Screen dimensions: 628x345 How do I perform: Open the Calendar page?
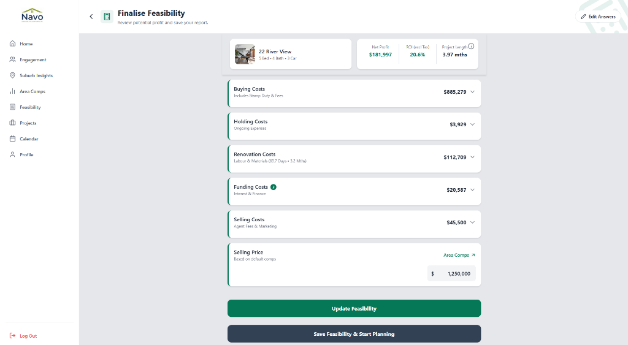[x=28, y=139]
